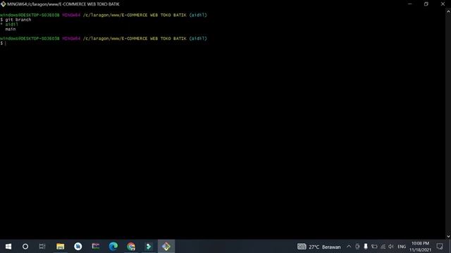Open Task View in the taskbar
The image size is (451, 253).
coord(42,247)
